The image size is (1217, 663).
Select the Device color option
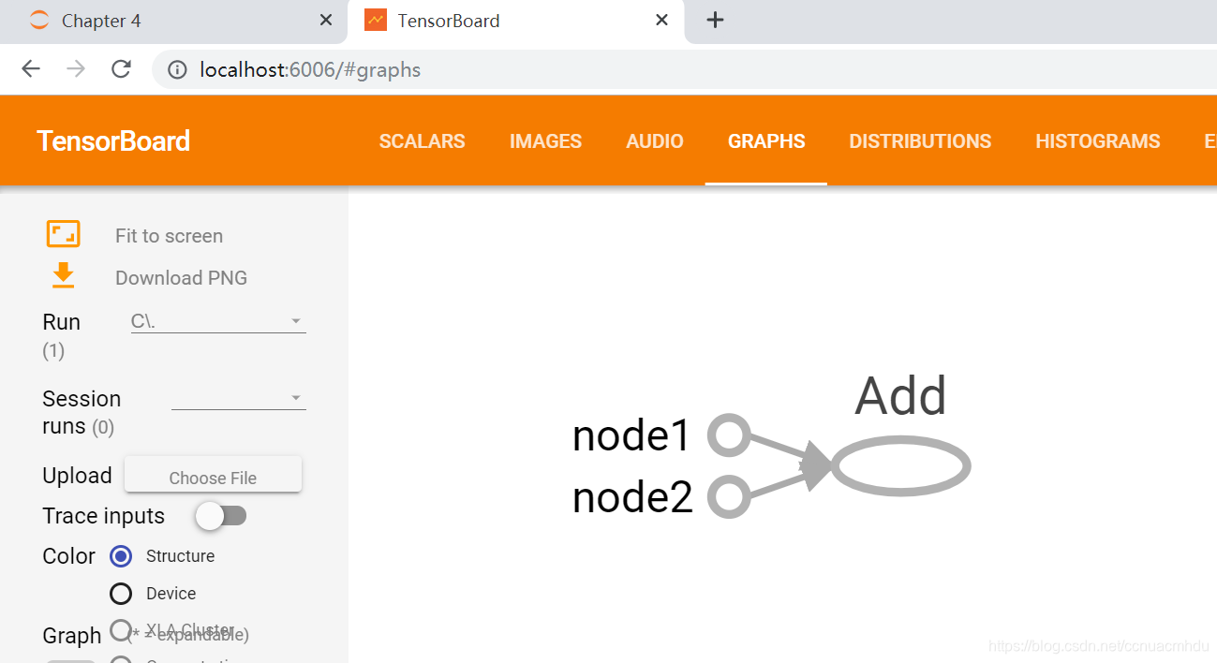coord(121,594)
